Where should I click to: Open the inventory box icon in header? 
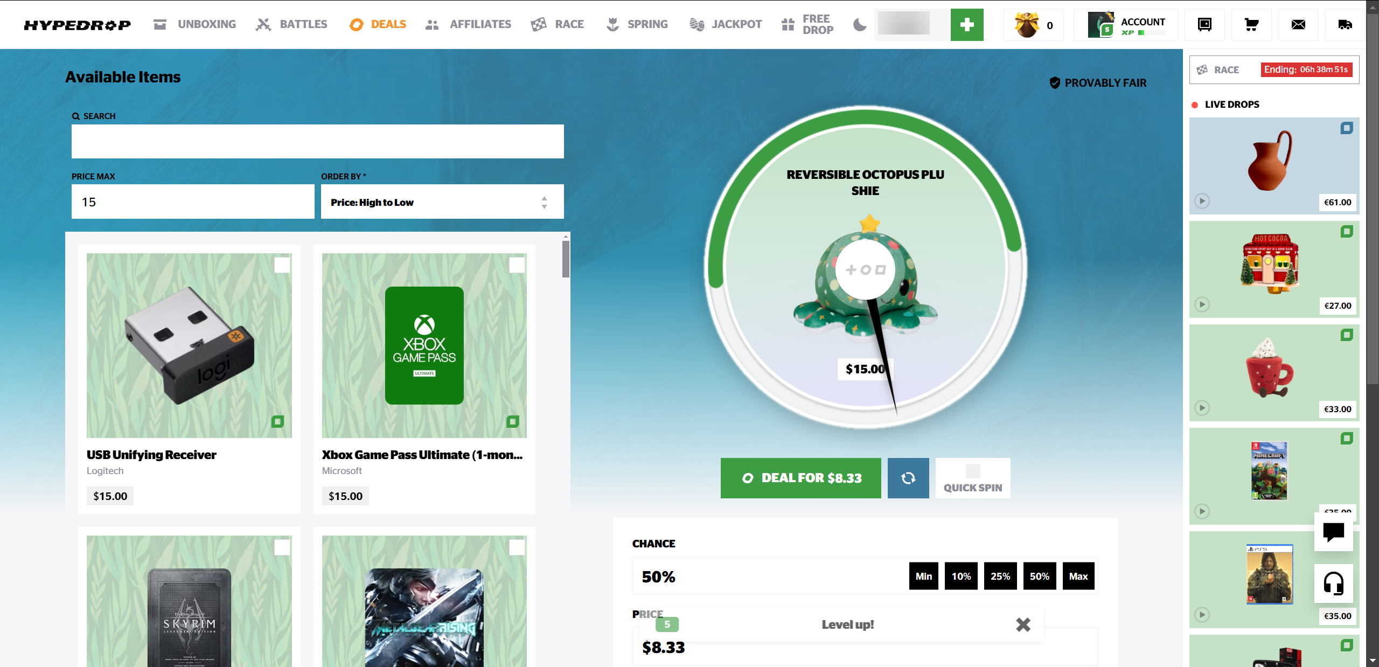pos(1204,25)
